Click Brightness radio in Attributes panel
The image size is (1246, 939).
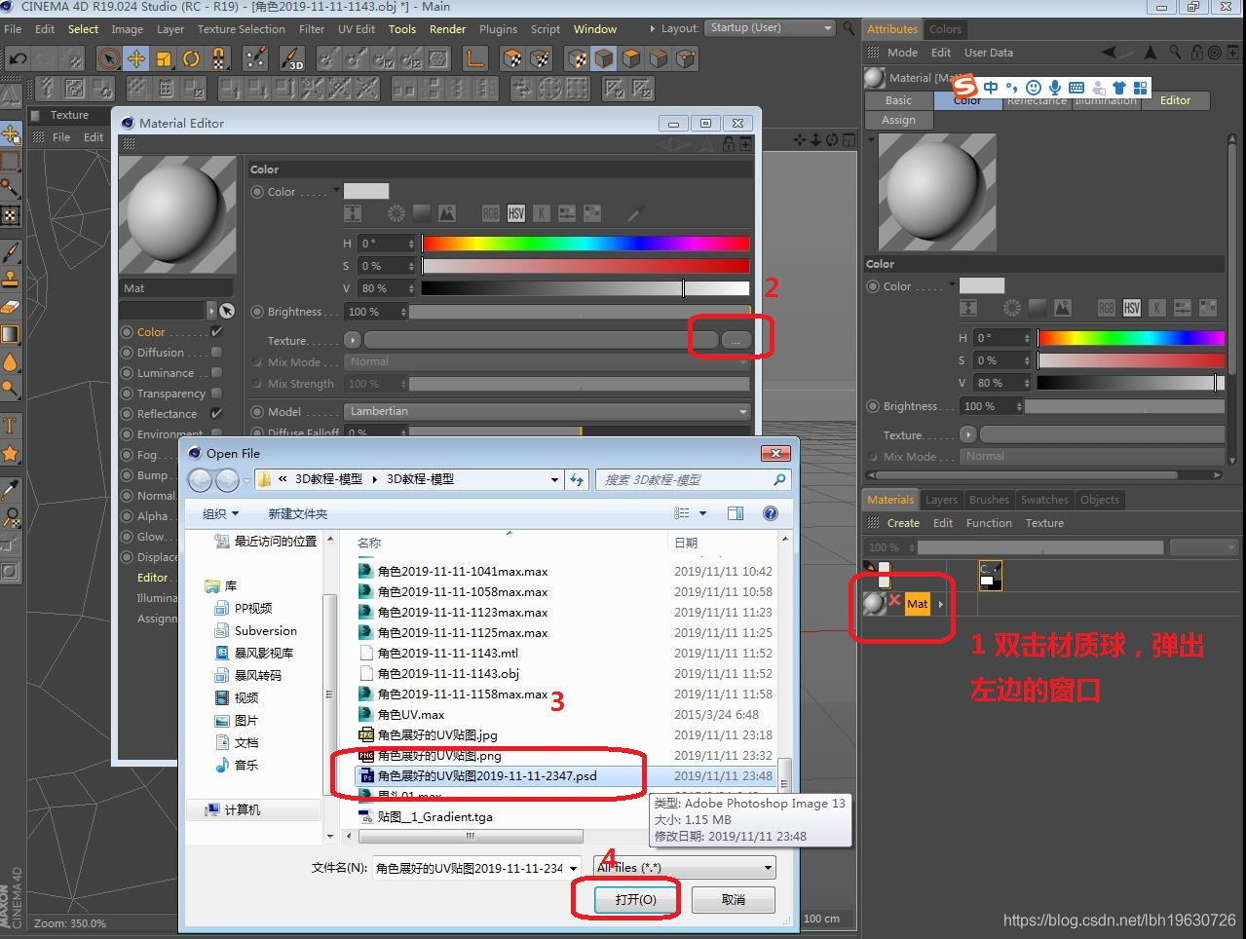point(873,406)
